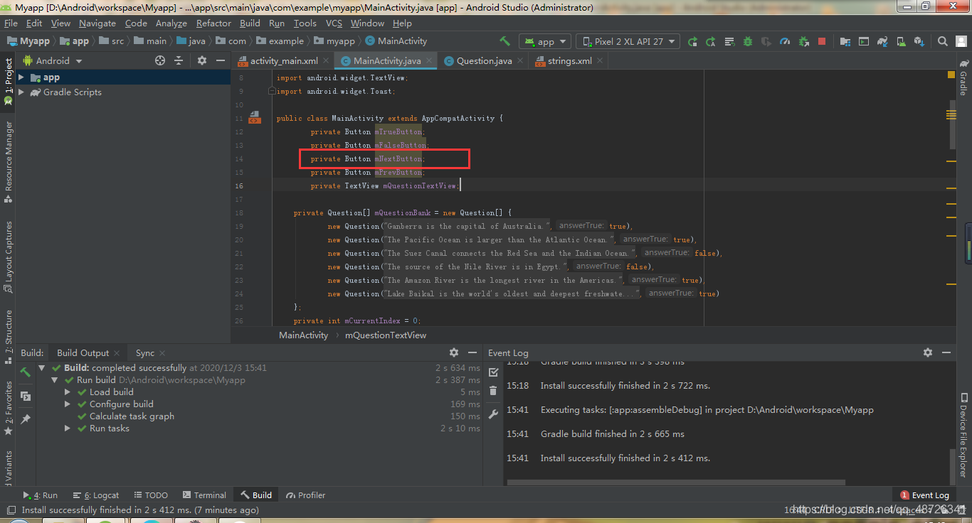Click the Search Everywhere magnifier icon
This screenshot has height=523, width=972.
[x=942, y=41]
